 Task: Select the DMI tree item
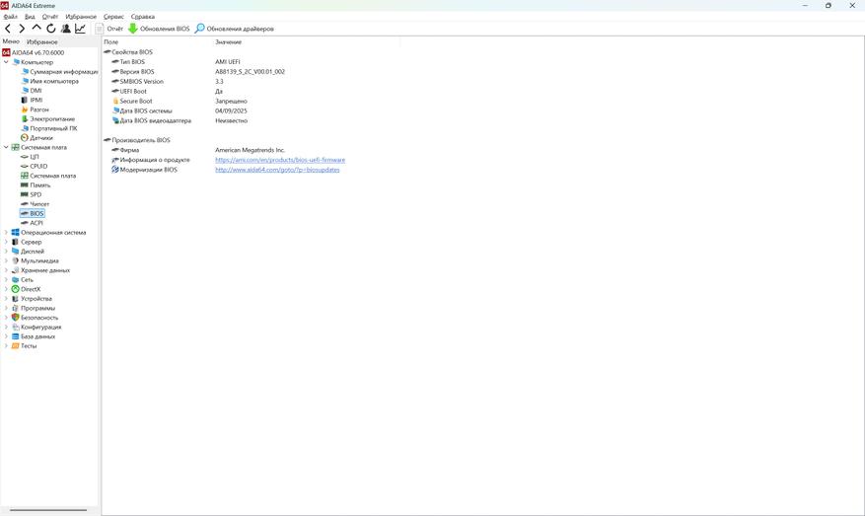[x=32, y=91]
